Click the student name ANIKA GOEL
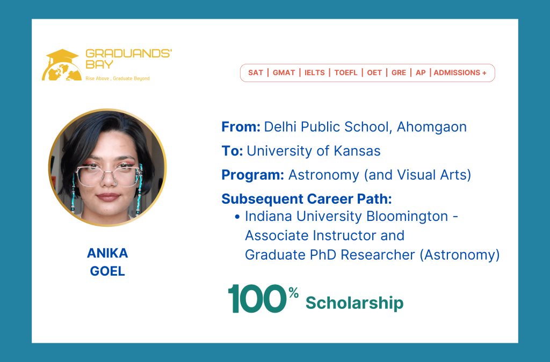 point(107,262)
